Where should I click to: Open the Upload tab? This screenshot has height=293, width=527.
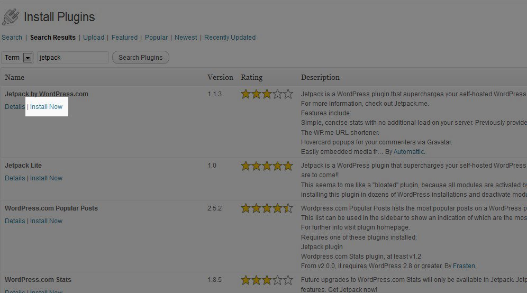[94, 38]
